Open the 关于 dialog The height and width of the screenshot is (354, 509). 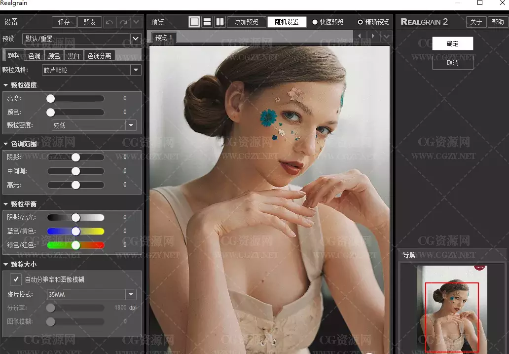[x=476, y=22]
